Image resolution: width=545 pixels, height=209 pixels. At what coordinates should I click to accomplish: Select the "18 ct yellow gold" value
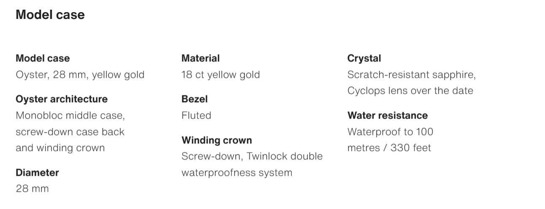tap(221, 75)
